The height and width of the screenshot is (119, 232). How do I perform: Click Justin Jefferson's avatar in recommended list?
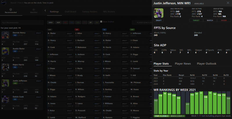click(6, 83)
